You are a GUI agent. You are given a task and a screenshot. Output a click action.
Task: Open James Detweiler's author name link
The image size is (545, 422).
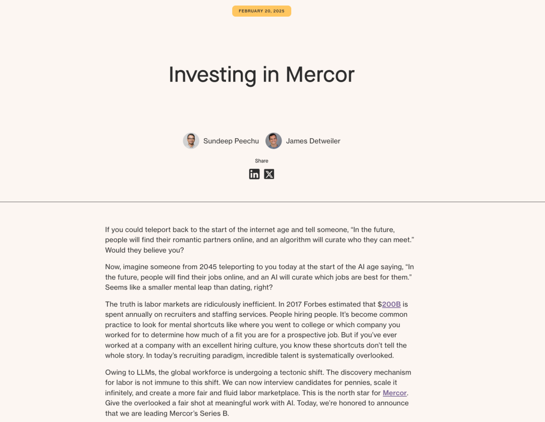[x=313, y=141]
